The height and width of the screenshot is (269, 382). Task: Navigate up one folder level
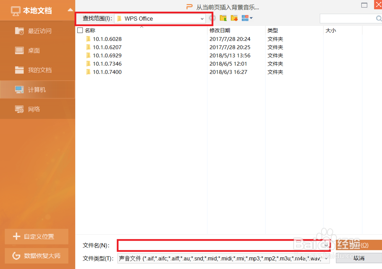pos(223,18)
